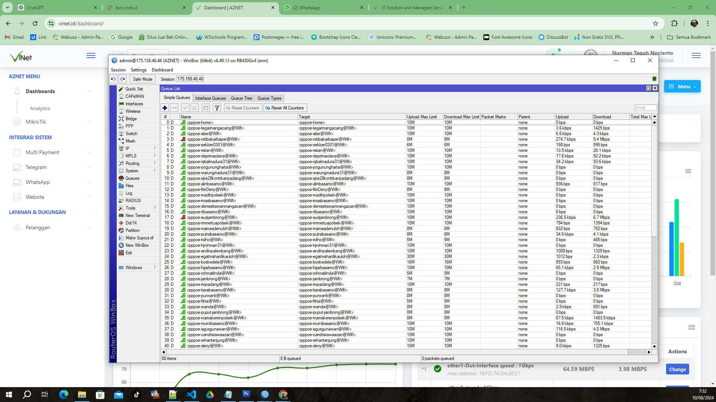Click the green bar in the chart
Viewport: 716px width, 402px height.
click(x=676, y=237)
